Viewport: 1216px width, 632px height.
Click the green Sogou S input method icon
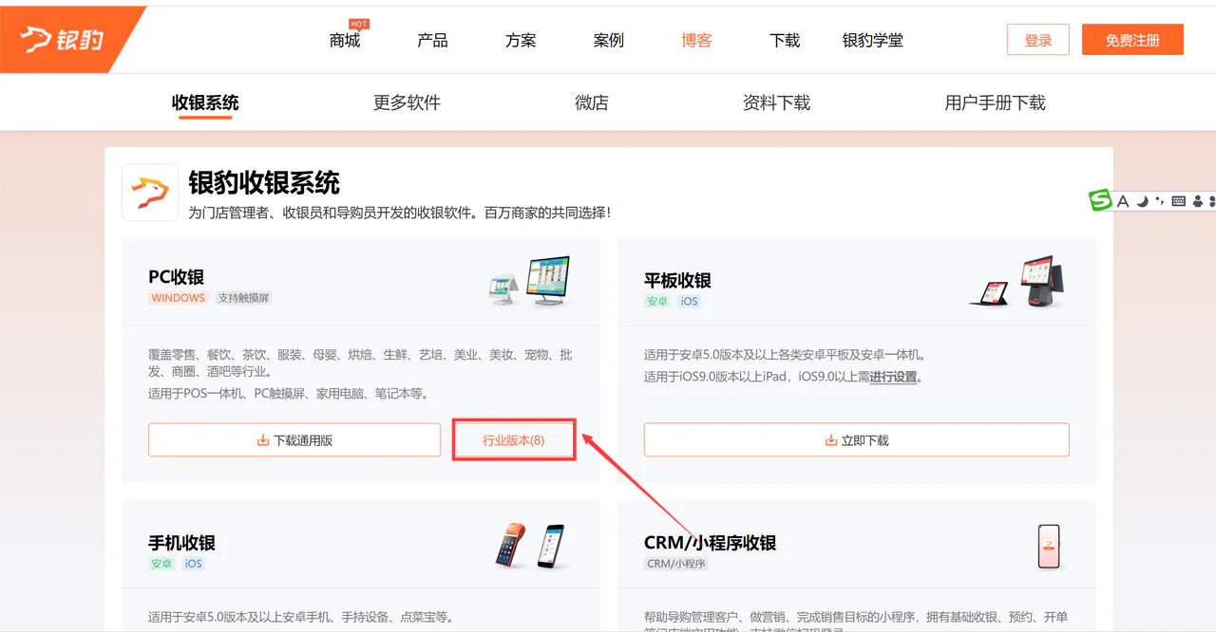1100,200
